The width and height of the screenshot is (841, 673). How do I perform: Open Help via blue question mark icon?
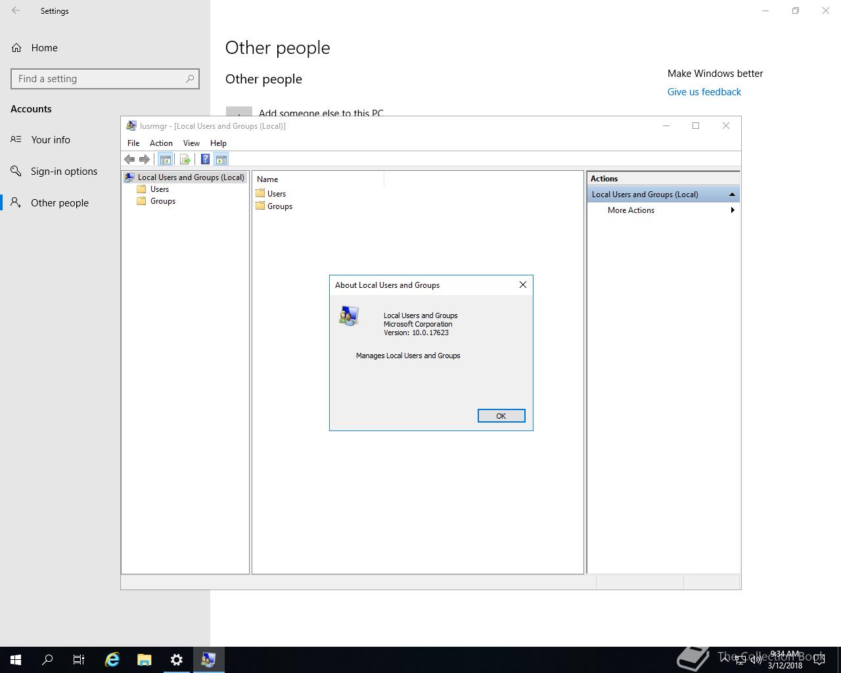[x=205, y=159]
